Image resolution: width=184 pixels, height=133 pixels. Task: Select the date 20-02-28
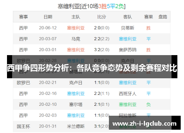pos(48,61)
